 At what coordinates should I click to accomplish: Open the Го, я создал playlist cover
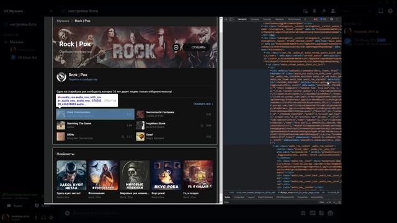tap(198, 175)
